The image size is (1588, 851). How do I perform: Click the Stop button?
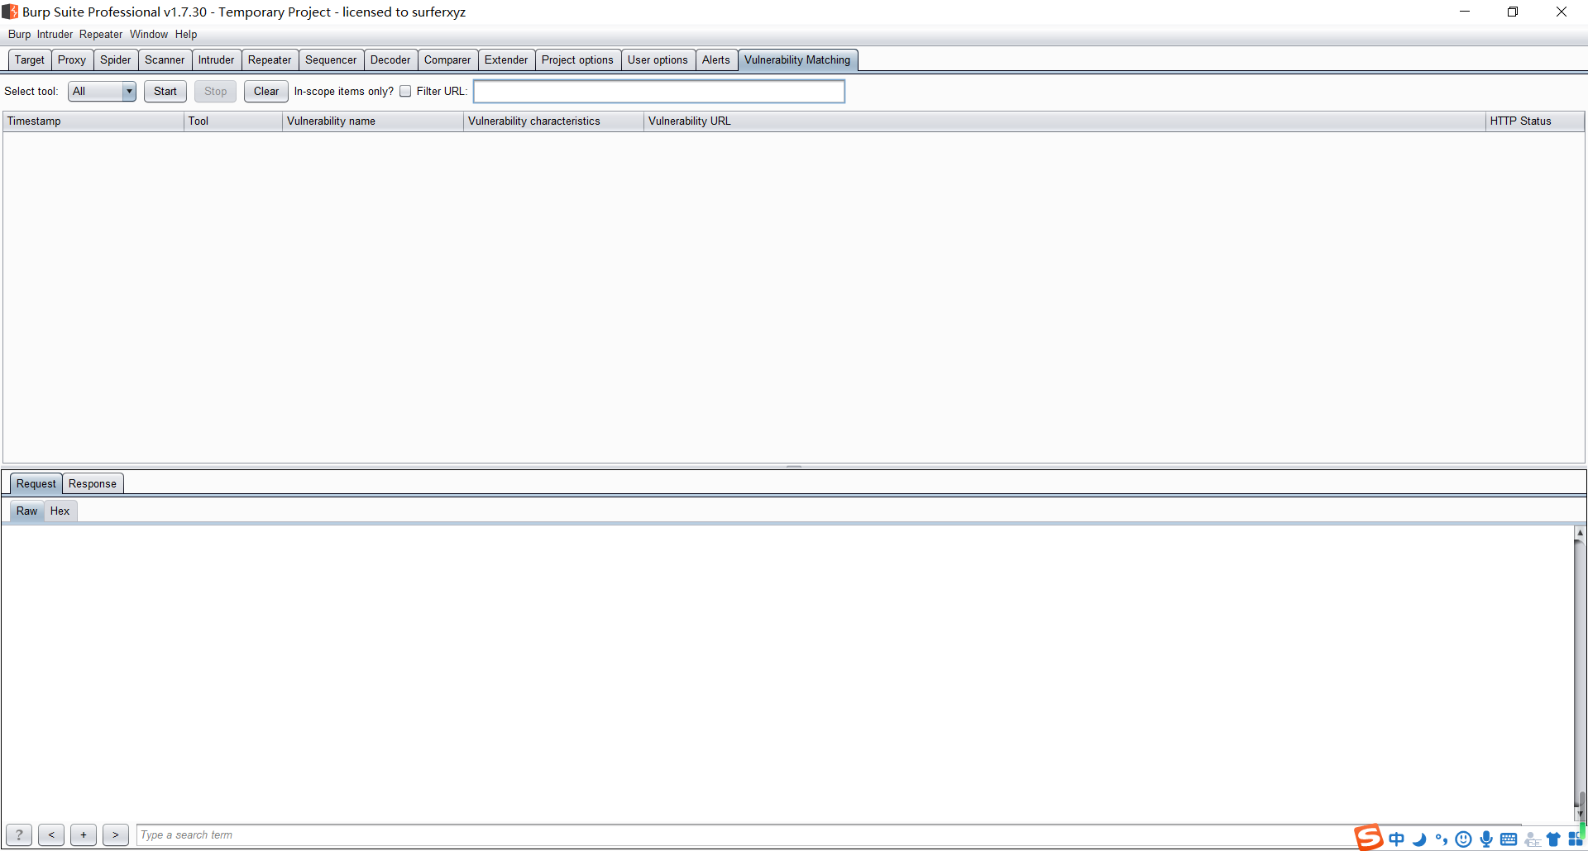coord(216,92)
